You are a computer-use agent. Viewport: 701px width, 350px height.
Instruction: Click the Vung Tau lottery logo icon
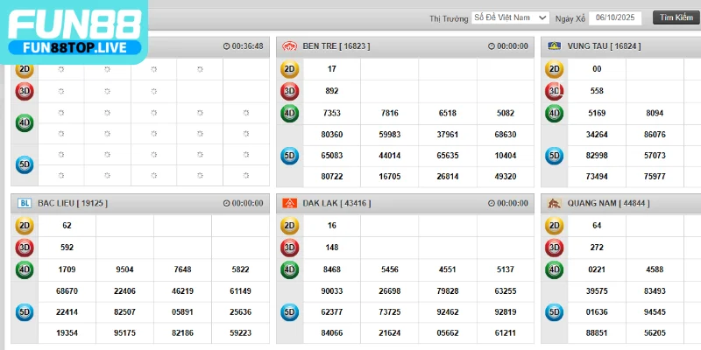[x=555, y=46]
